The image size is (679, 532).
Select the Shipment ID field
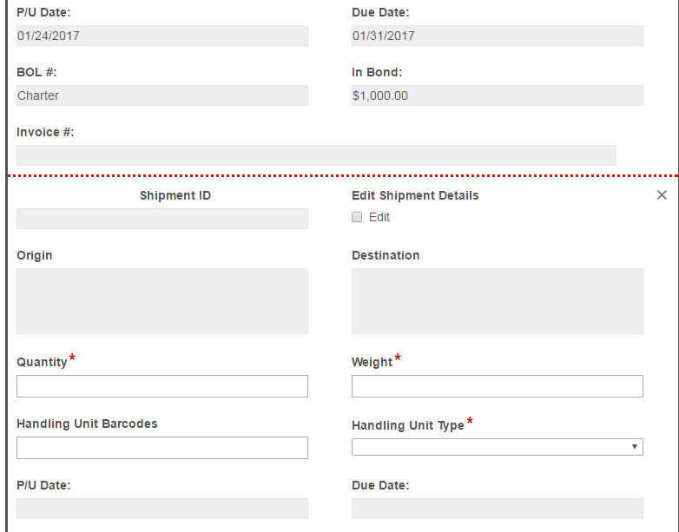(162, 219)
